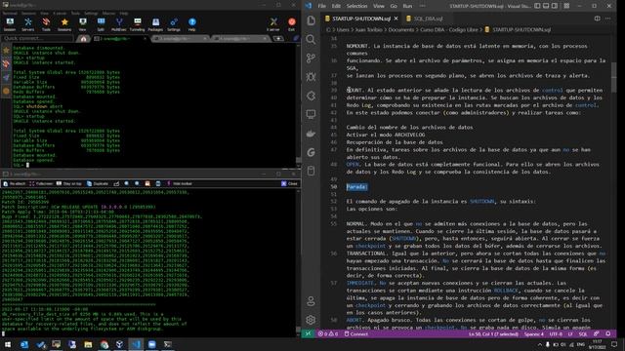Click the red Exit button in MobaXterm
Image resolution: width=625 pixels, height=351 pixels.
tap(292, 24)
